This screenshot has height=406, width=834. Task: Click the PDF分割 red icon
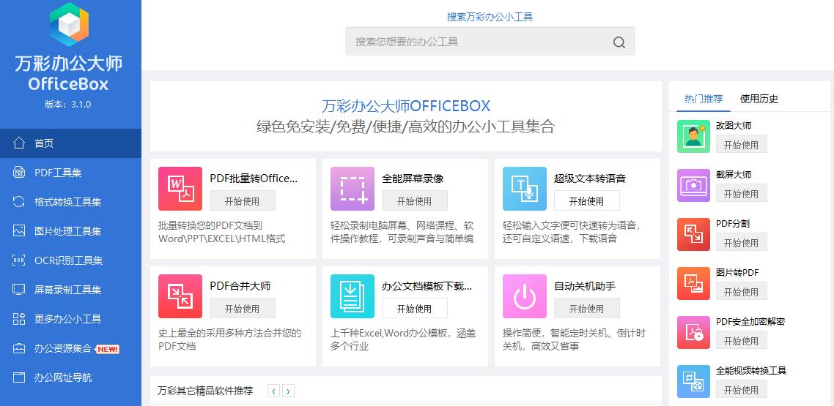pyautogui.click(x=693, y=235)
